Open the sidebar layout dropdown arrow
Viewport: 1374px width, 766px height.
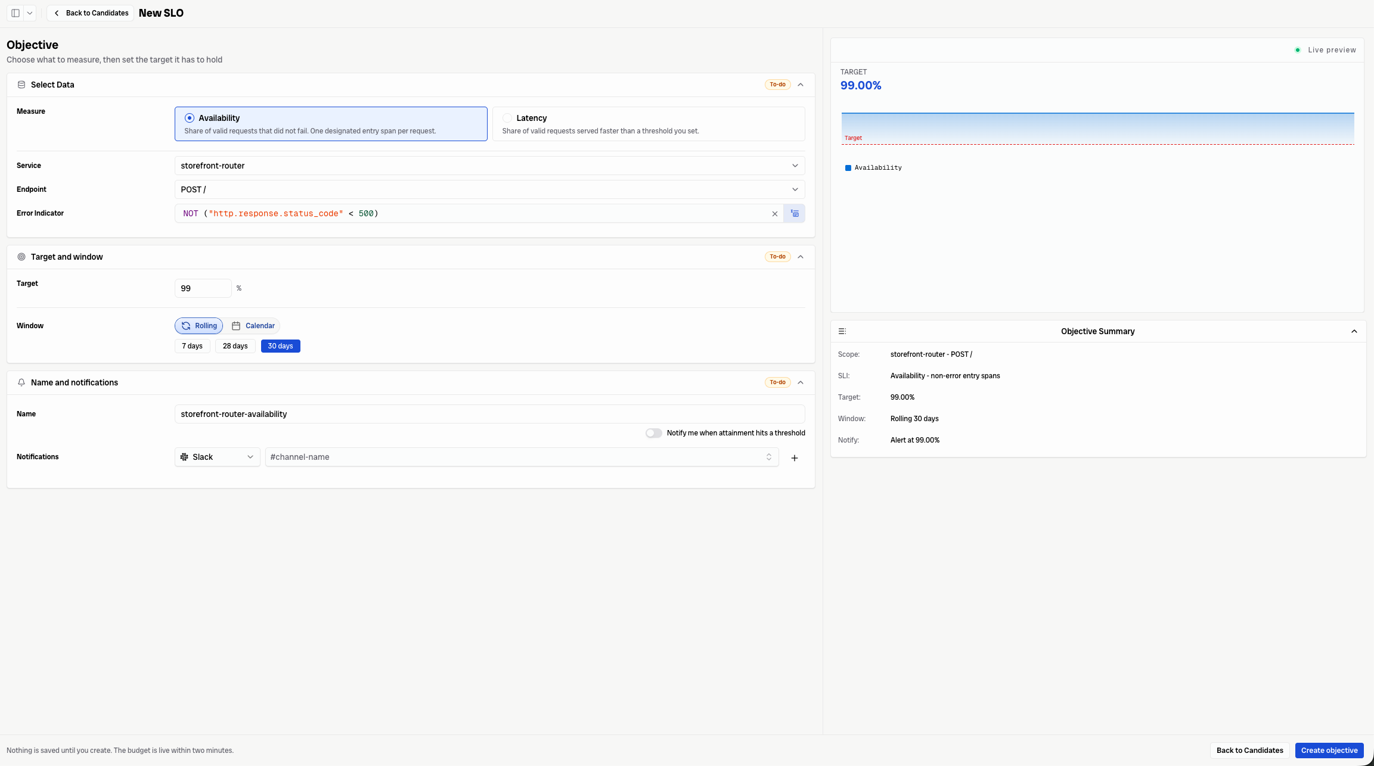click(x=30, y=13)
